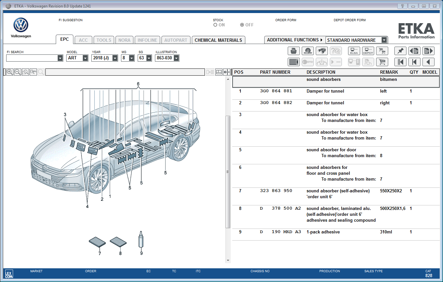The height and width of the screenshot is (282, 443).
Task: Click the QTY column header
Action: point(414,72)
